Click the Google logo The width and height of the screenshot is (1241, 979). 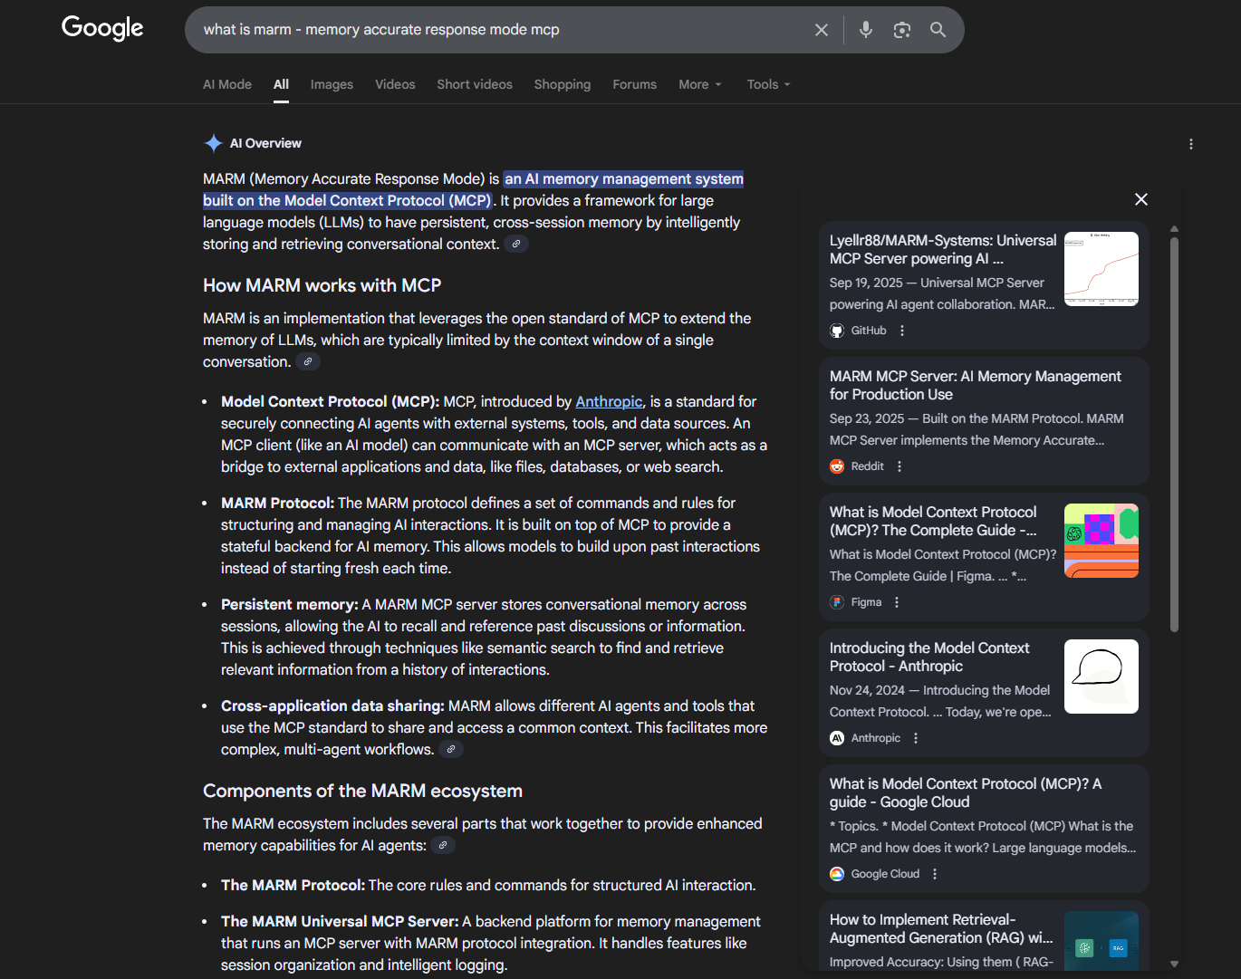point(102,28)
